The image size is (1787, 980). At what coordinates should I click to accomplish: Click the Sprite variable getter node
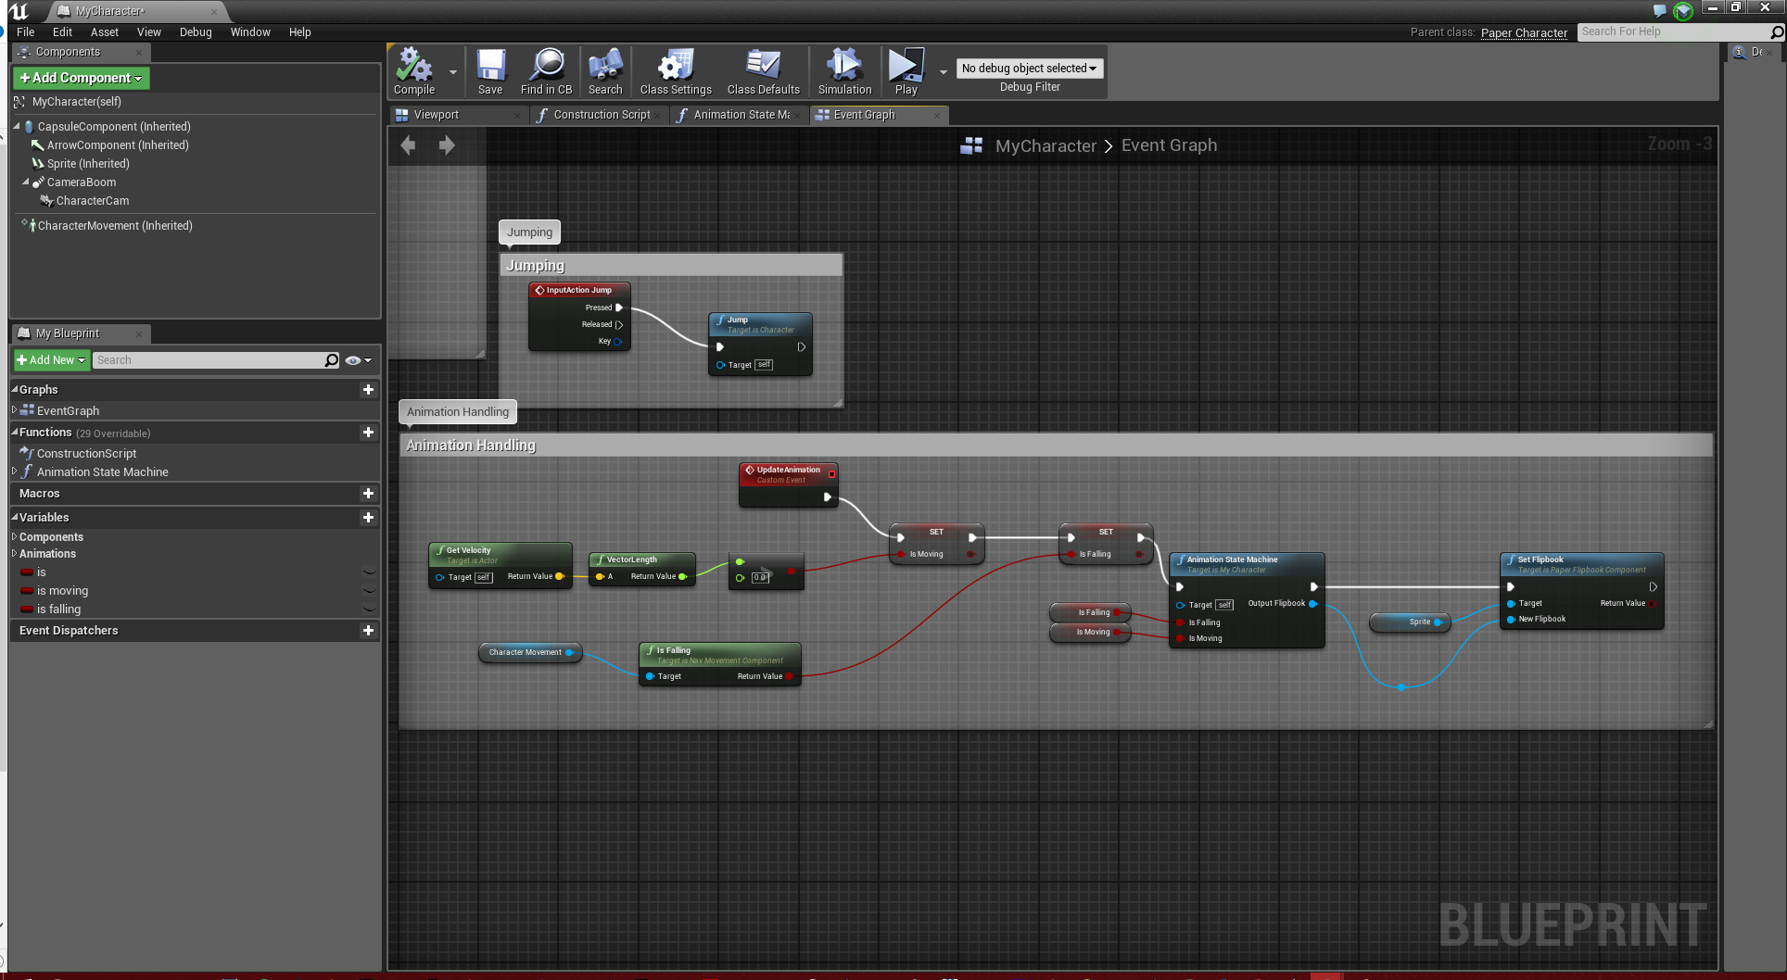coord(1410,622)
